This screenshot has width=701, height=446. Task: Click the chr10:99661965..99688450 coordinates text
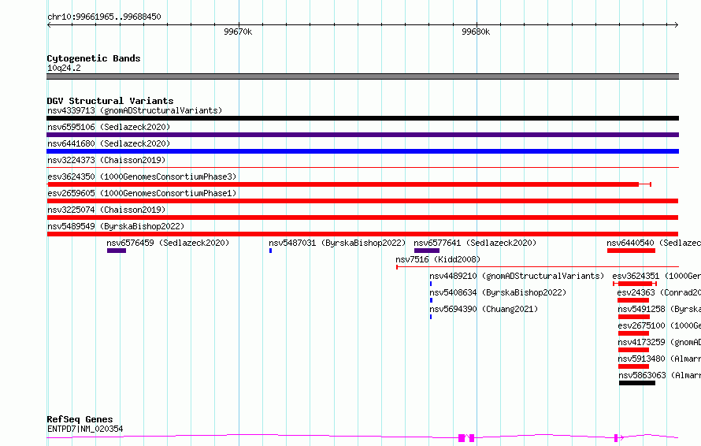(104, 17)
